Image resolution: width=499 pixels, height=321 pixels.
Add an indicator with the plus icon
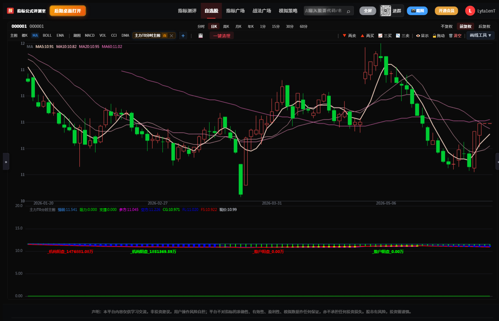tap(183, 36)
